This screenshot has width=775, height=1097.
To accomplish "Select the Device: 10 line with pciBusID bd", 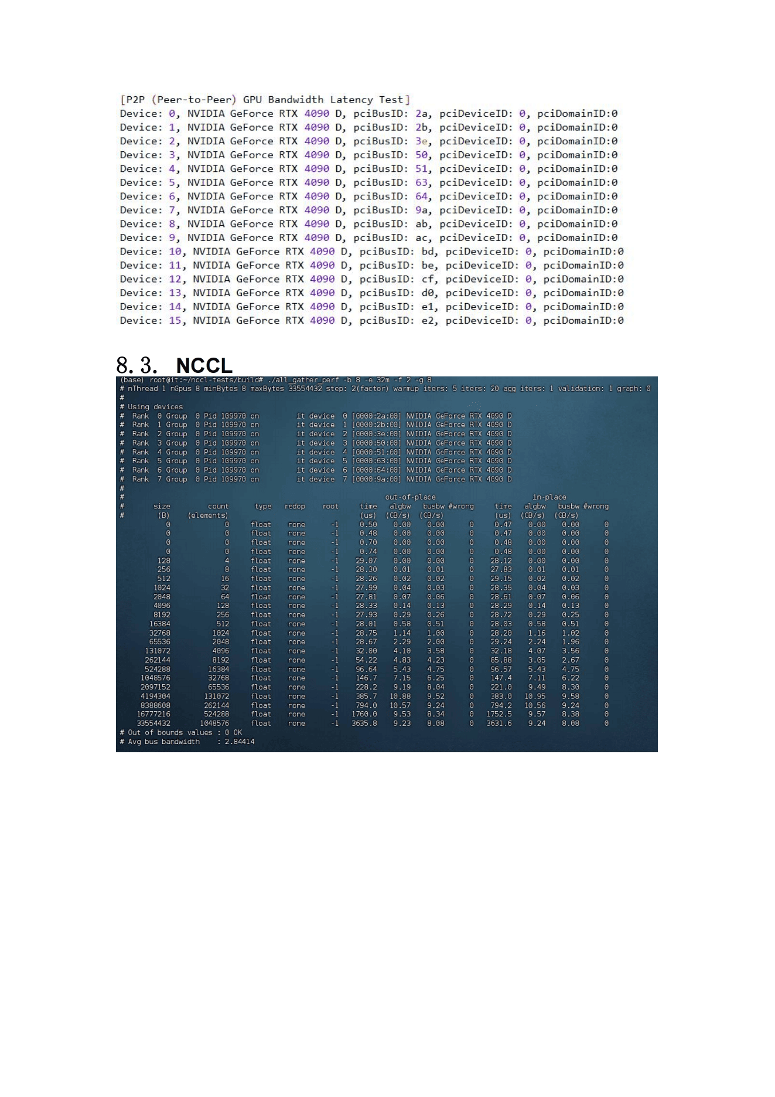I will coord(372,252).
